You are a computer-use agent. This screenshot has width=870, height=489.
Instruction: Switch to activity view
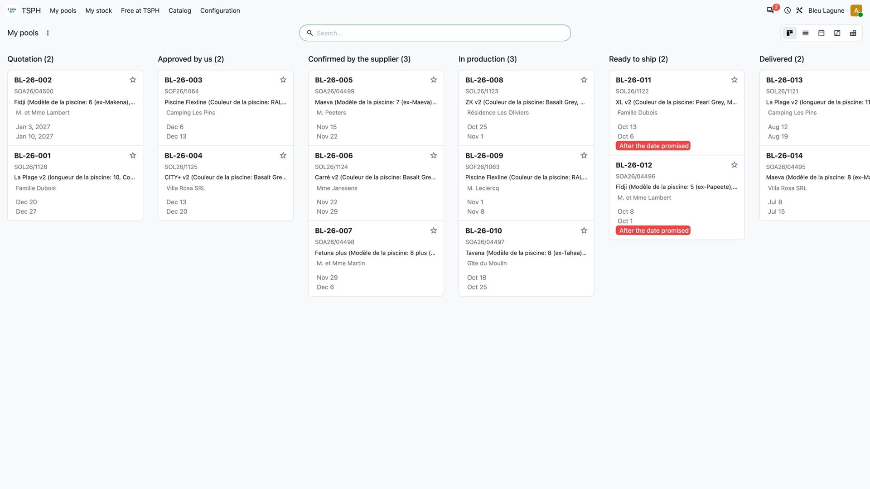click(837, 33)
